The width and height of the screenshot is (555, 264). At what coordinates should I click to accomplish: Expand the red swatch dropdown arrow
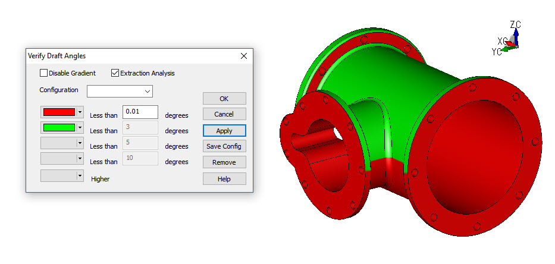pyautogui.click(x=80, y=112)
